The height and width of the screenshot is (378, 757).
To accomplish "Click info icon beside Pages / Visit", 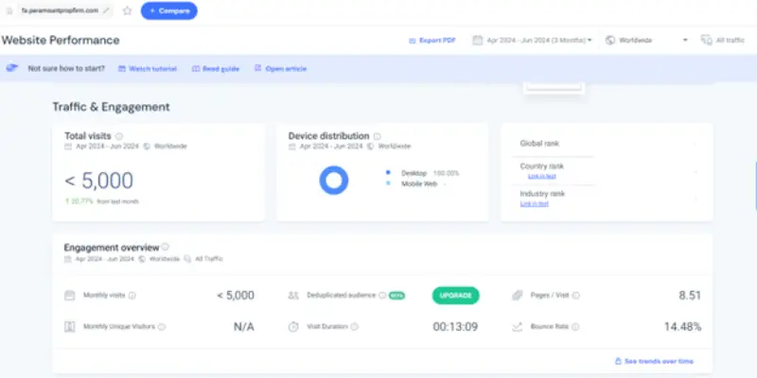I will coord(576,296).
